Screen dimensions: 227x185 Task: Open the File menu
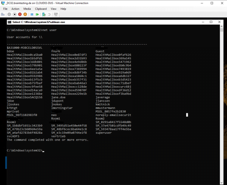point(5,8)
